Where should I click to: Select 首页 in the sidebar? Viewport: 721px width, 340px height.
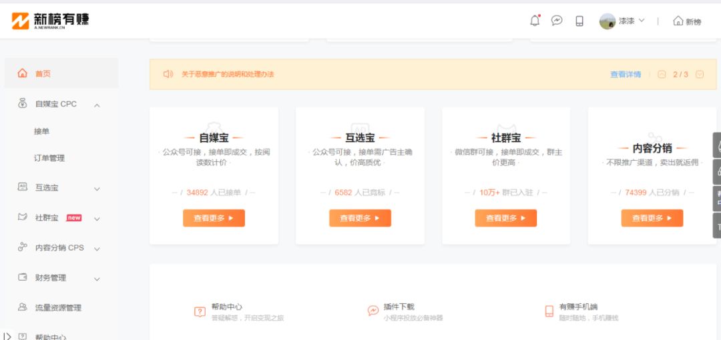(x=43, y=73)
